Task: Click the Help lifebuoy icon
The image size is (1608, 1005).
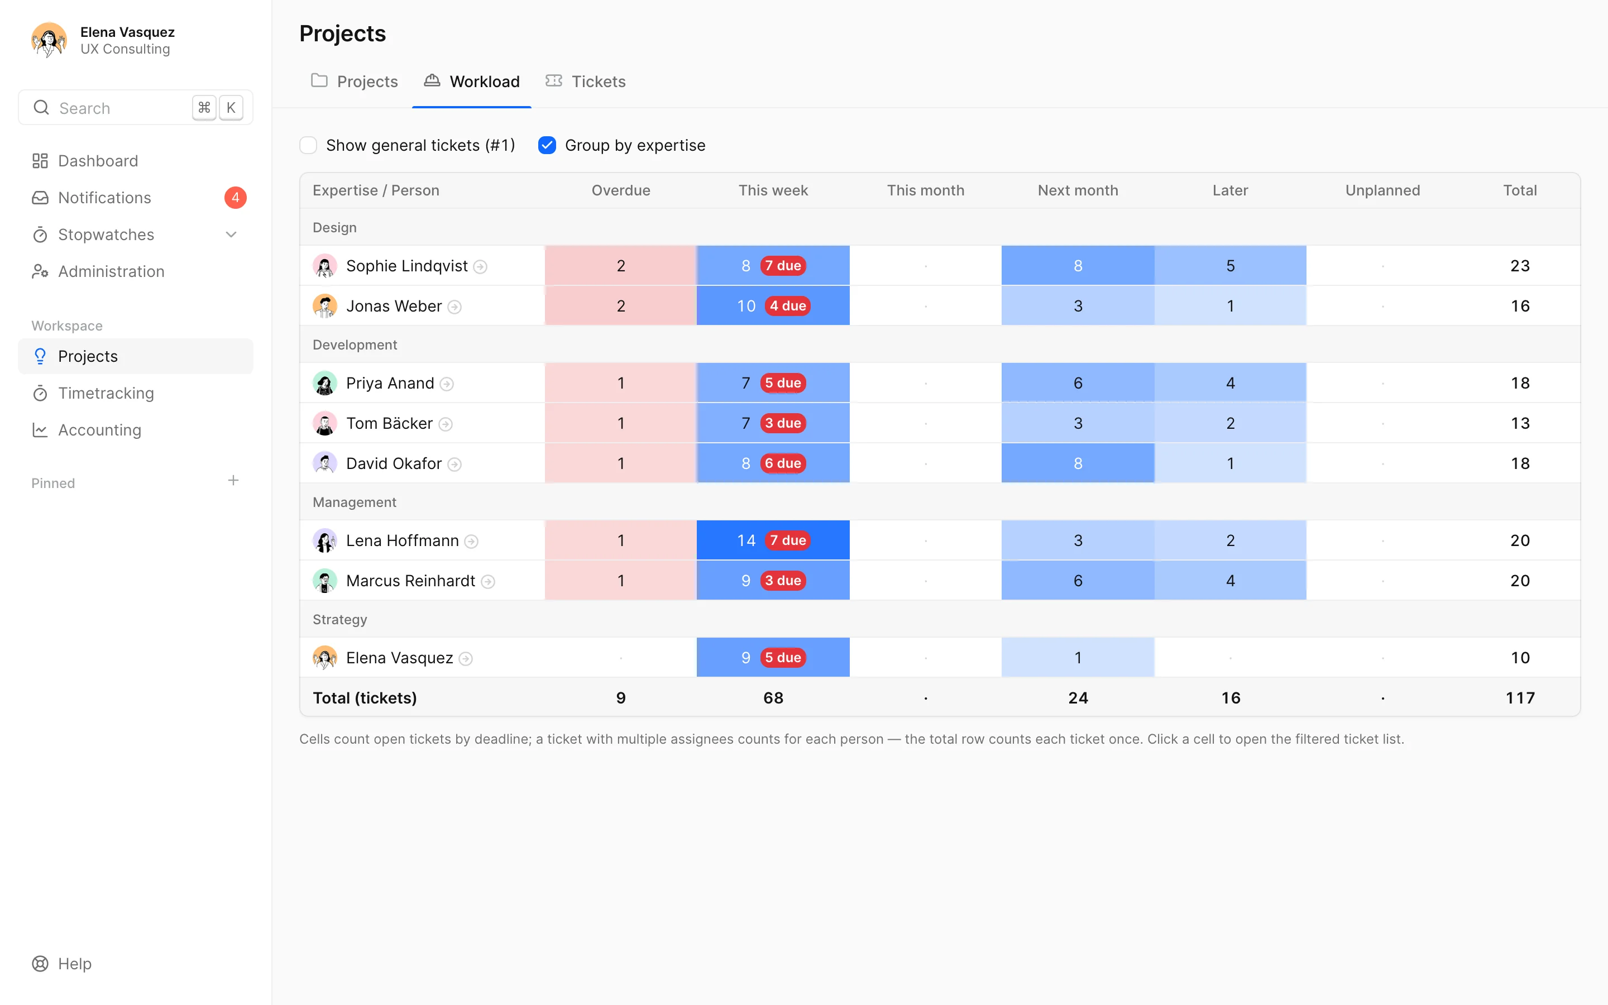Action: (40, 964)
